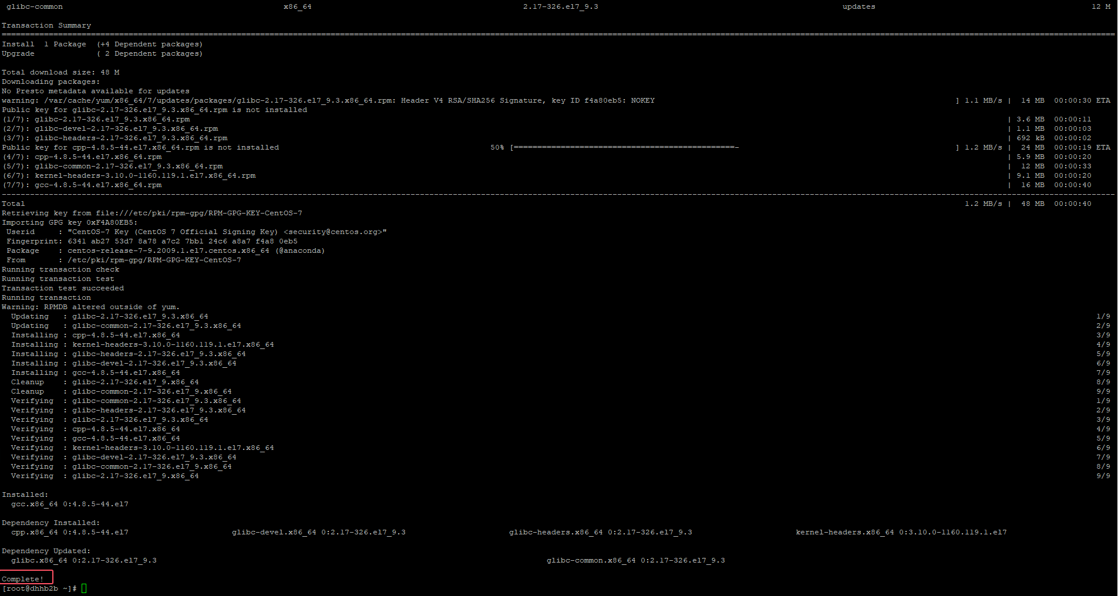Click 'Public key for glibc-2.17-326' not installed line
The image size is (1118, 596).
tap(154, 110)
